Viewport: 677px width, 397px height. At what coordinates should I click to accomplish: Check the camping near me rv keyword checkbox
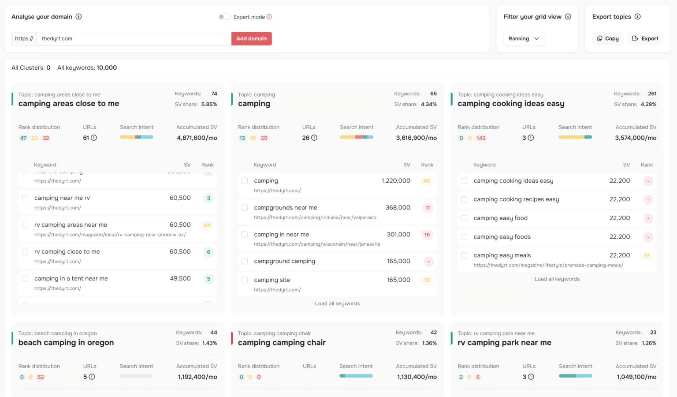point(25,198)
